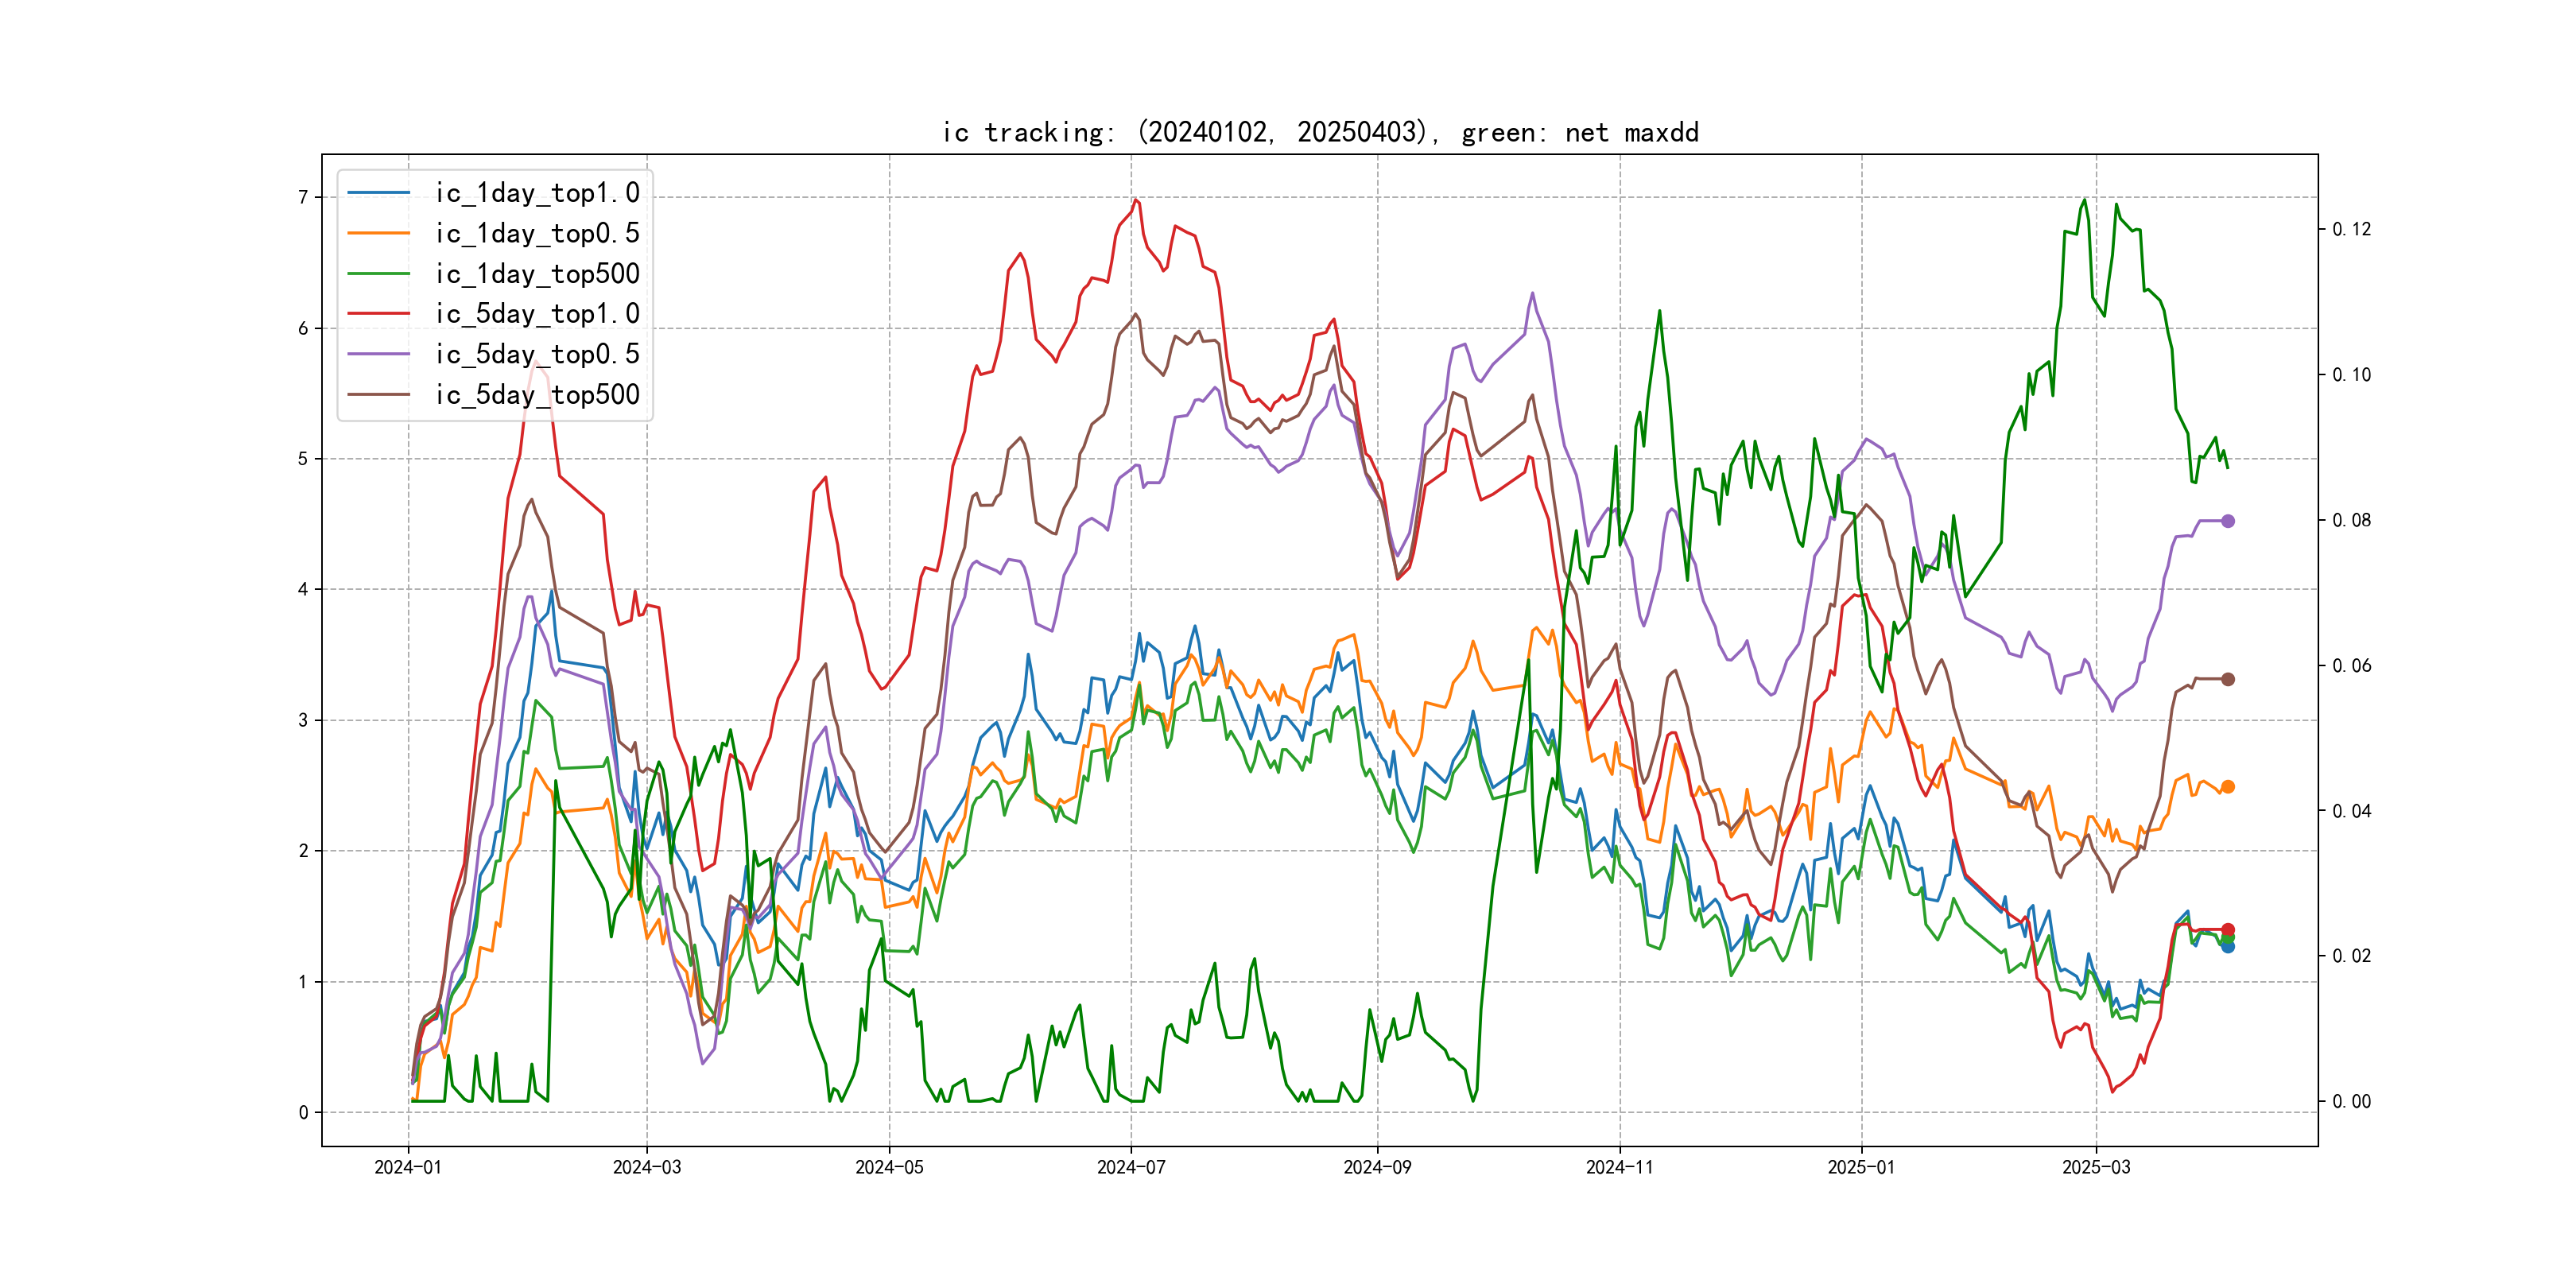Click the brown ic_5day_top500 legend line sample
This screenshot has width=2576, height=1288.
coord(378,394)
